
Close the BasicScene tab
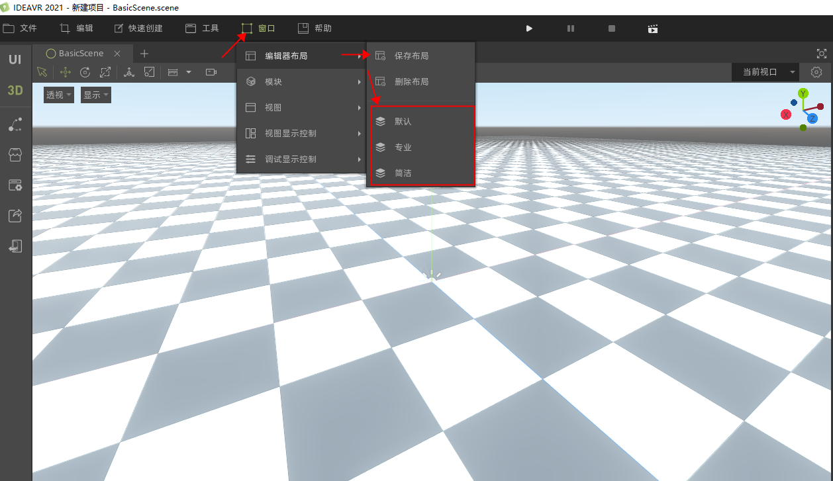point(117,54)
